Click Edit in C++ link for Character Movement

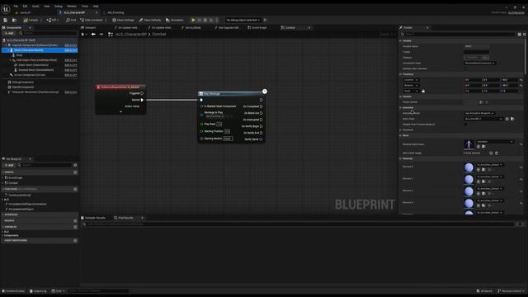pos(71,92)
